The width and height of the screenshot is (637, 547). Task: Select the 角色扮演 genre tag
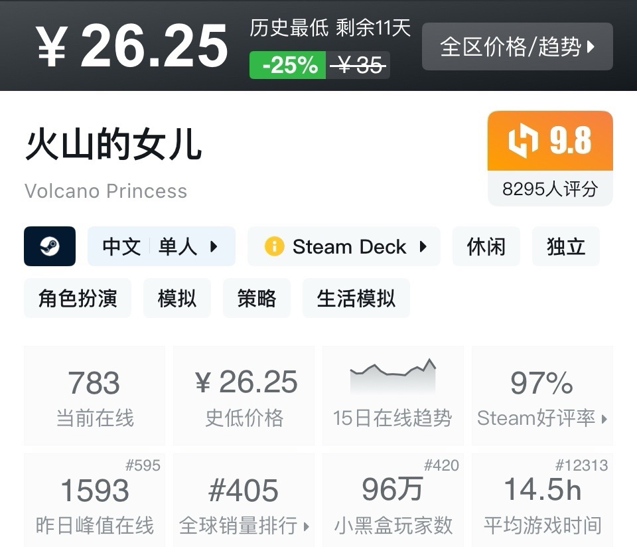(78, 298)
